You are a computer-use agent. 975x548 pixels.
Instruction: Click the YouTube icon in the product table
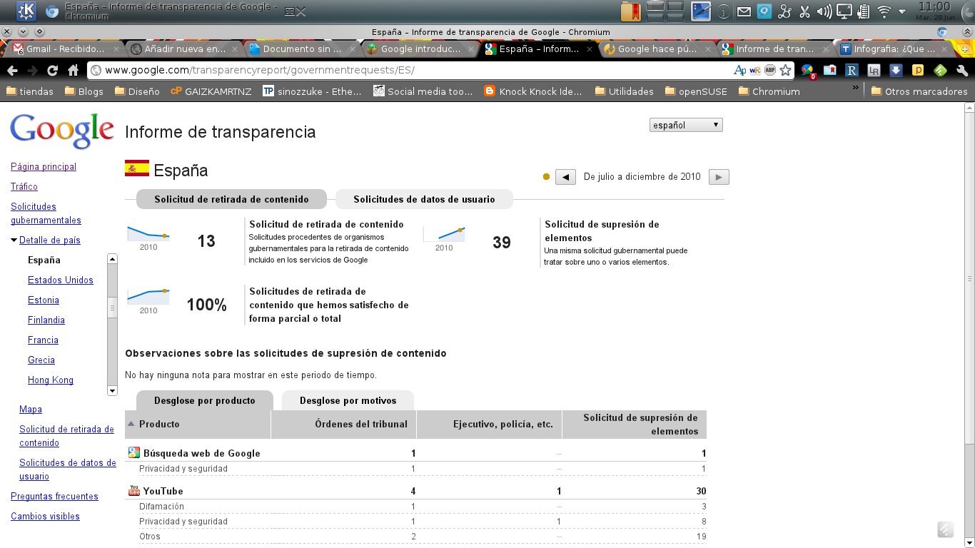point(133,491)
